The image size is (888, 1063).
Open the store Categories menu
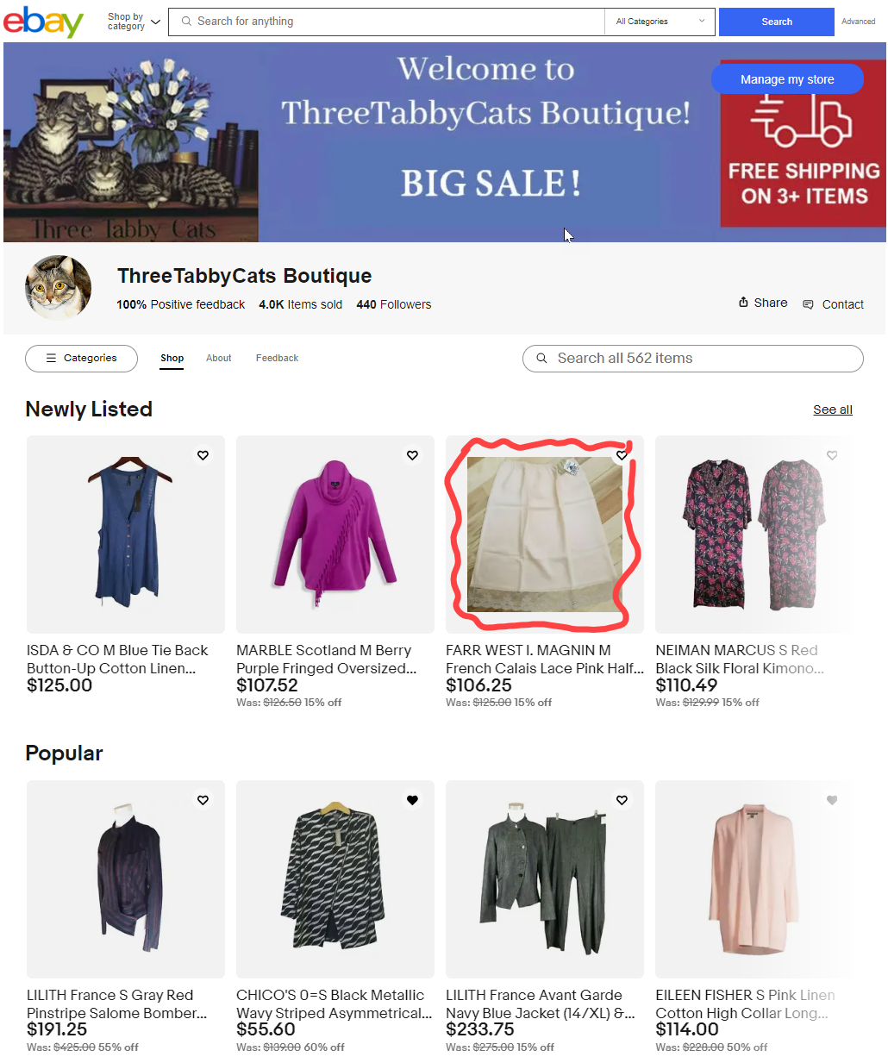point(81,359)
